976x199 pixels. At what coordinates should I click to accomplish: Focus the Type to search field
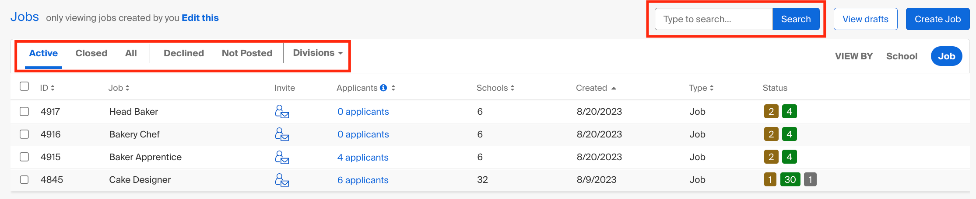713,19
